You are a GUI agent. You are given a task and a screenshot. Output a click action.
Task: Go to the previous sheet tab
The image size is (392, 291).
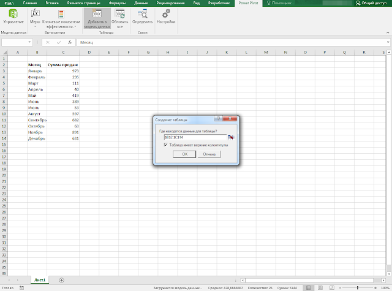coord(9,280)
